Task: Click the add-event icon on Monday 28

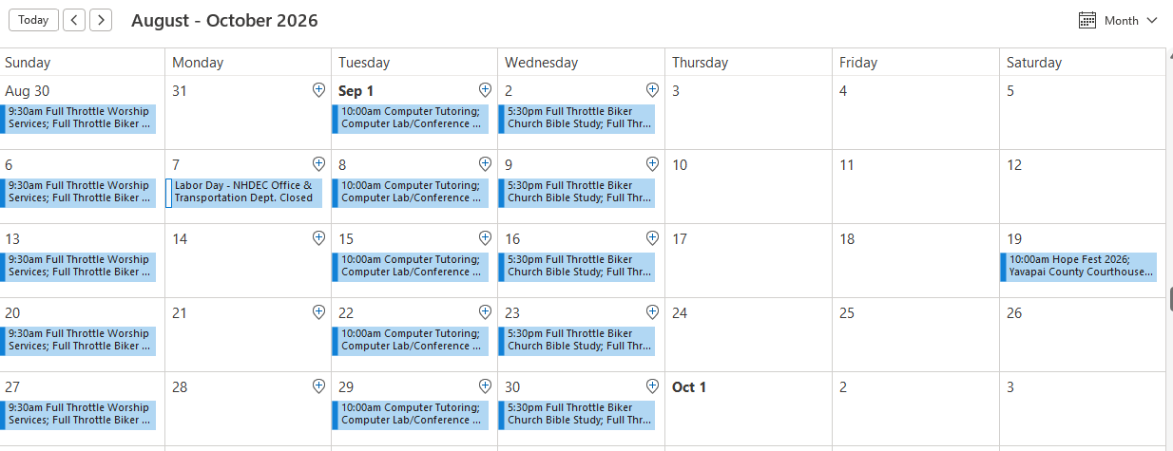Action: pos(318,386)
